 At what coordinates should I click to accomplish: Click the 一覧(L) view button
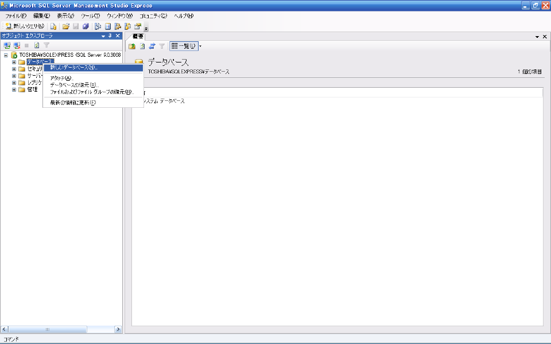point(184,46)
